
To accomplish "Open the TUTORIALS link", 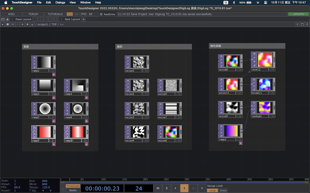I will [x=55, y=14].
